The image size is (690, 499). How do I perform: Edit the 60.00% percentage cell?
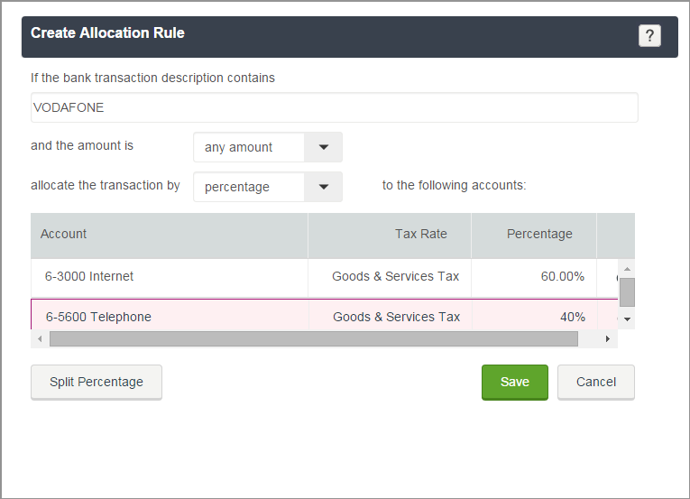click(534, 277)
